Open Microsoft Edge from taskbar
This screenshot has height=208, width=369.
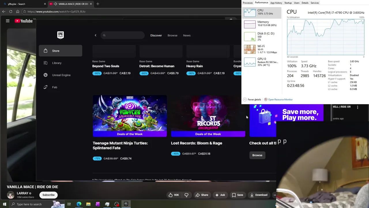pos(79,204)
